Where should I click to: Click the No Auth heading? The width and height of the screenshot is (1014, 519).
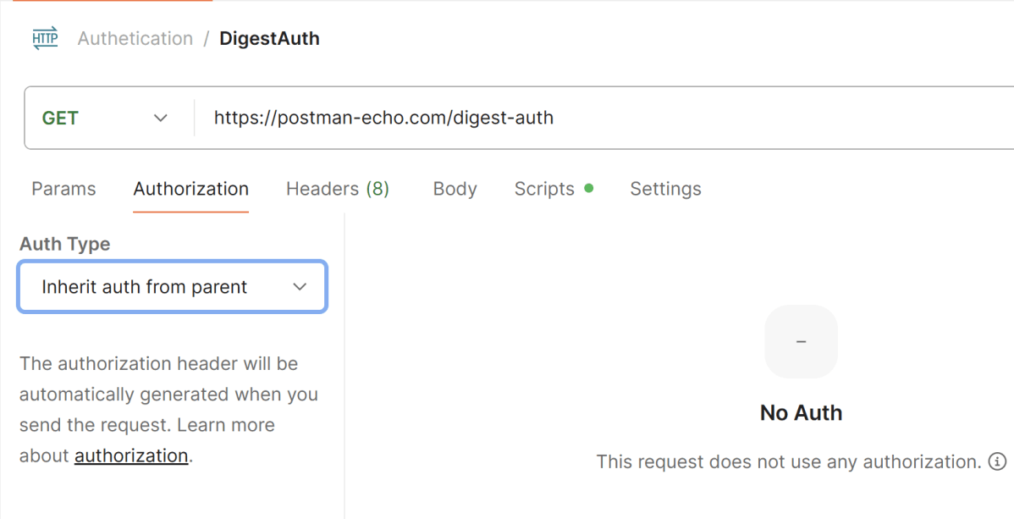pyautogui.click(x=801, y=413)
